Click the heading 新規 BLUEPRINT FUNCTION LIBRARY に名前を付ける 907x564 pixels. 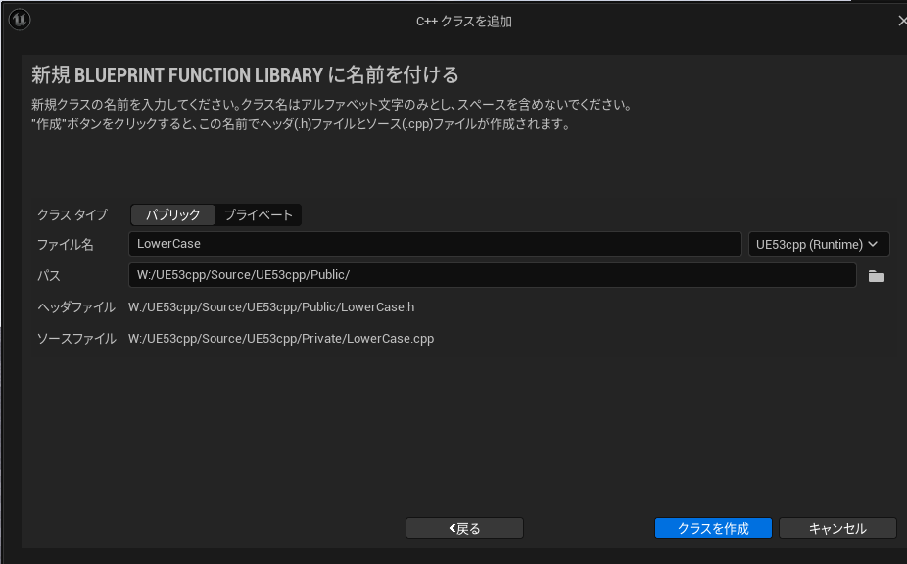coord(245,74)
